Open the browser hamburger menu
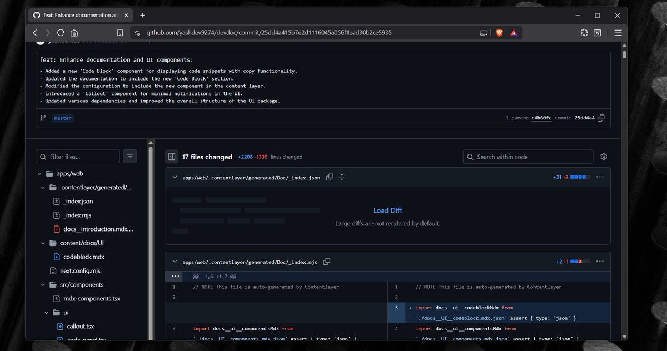The height and width of the screenshot is (351, 667). pos(618,33)
